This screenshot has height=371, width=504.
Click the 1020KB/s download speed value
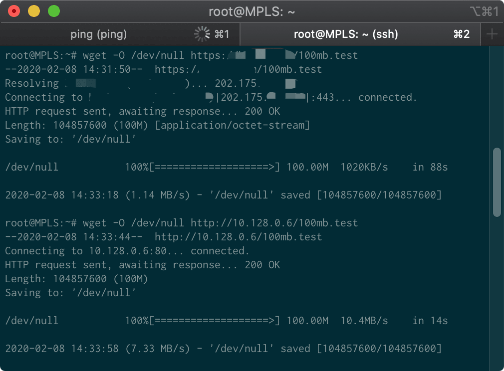(x=364, y=167)
